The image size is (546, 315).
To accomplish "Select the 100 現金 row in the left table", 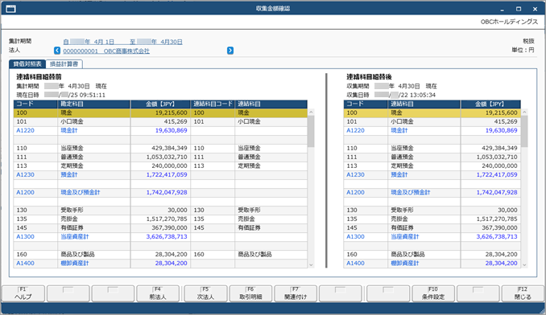I will point(160,112).
